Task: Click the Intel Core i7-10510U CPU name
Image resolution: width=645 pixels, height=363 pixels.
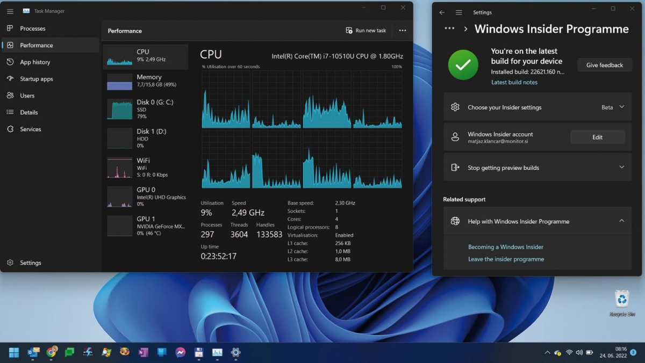Action: tap(337, 56)
